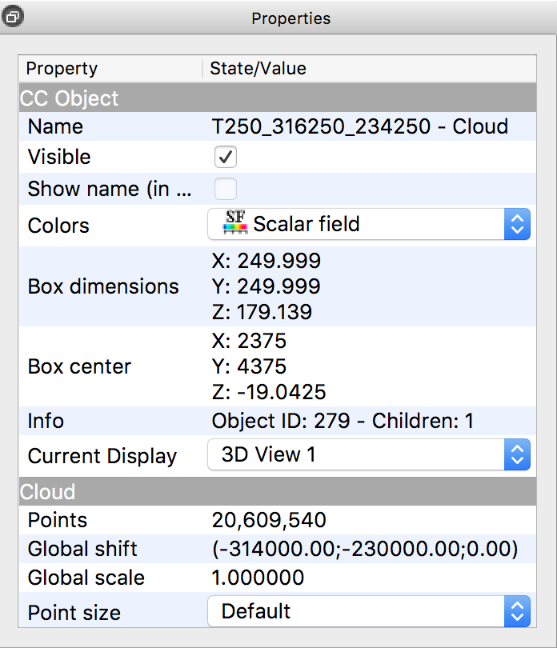
Task: Open the Current Display dropdown
Action: (368, 455)
